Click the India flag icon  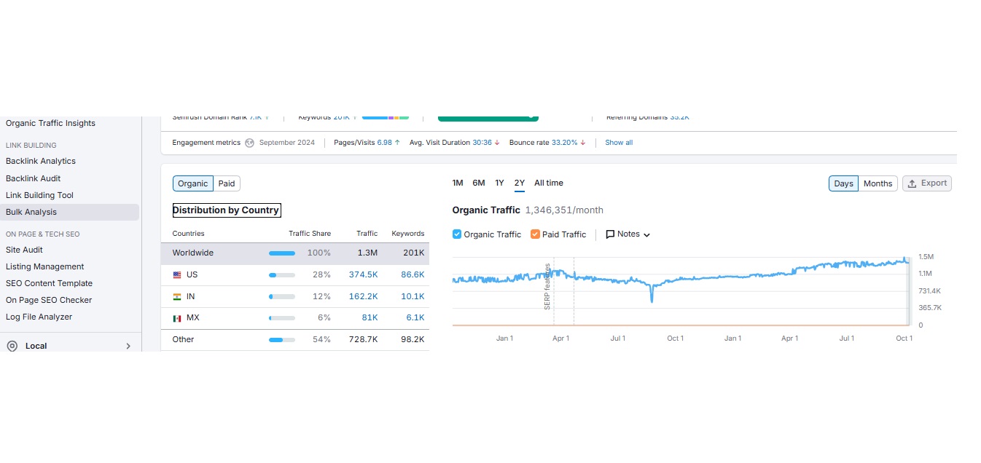177,297
